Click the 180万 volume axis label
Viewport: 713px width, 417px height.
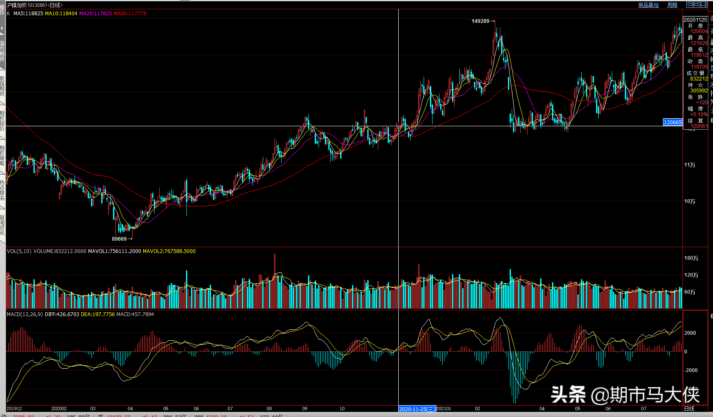pyautogui.click(x=691, y=259)
